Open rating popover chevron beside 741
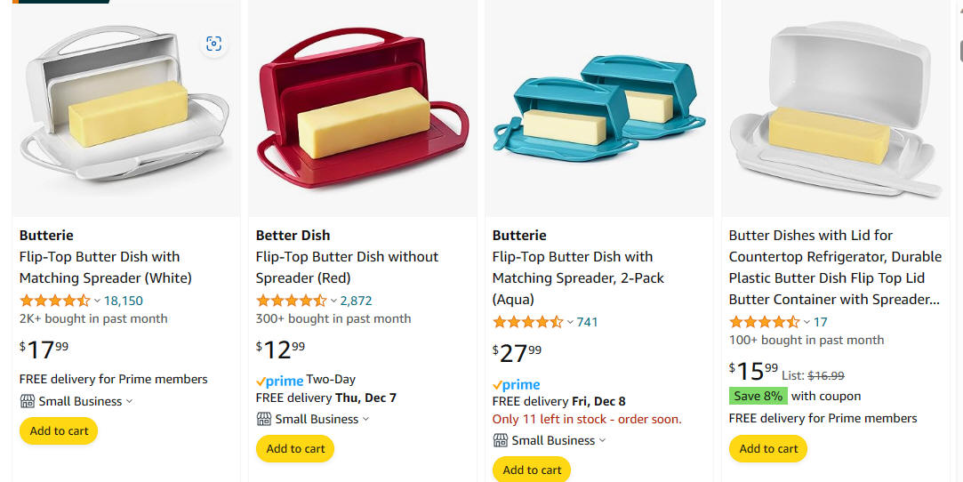 point(570,322)
